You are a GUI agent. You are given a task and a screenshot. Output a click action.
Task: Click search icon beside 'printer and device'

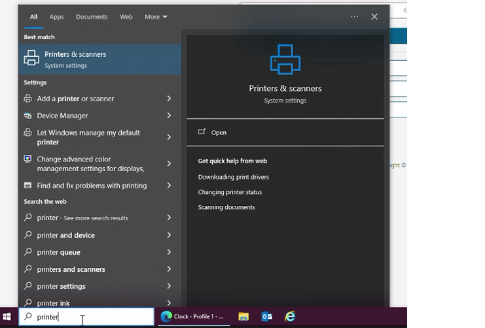tap(28, 235)
